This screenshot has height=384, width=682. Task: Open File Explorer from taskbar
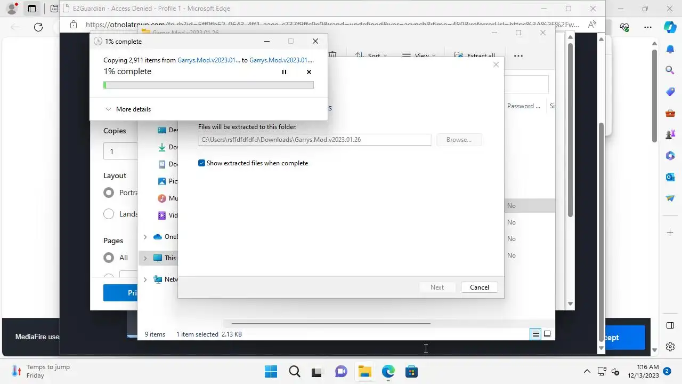tap(364, 372)
